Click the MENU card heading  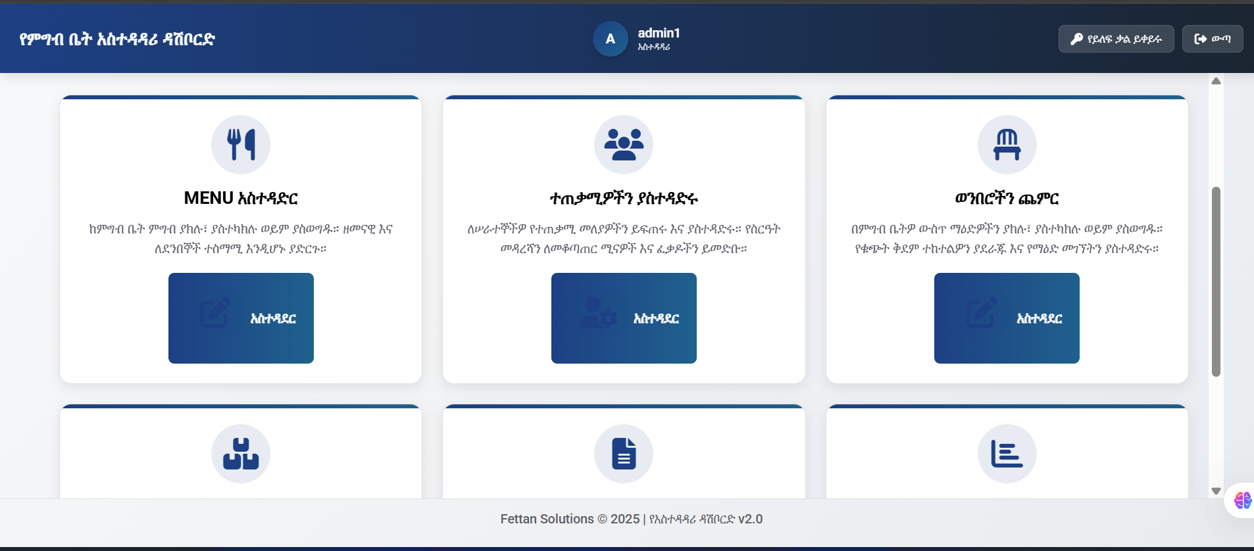click(241, 198)
